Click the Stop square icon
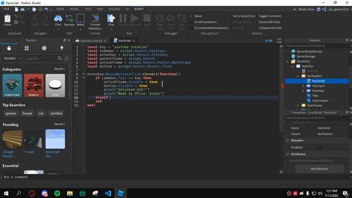Viewport: 352px width, 198px height. pos(147,18)
